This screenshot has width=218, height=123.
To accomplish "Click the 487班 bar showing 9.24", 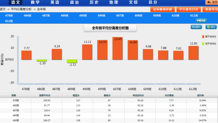I will click(57, 54).
